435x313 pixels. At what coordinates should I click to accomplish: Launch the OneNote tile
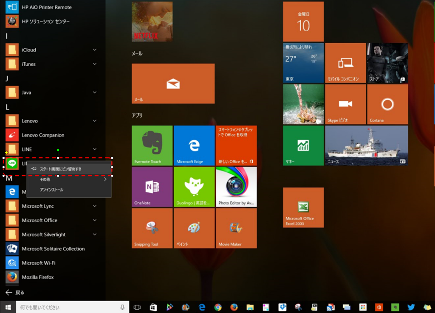(152, 187)
